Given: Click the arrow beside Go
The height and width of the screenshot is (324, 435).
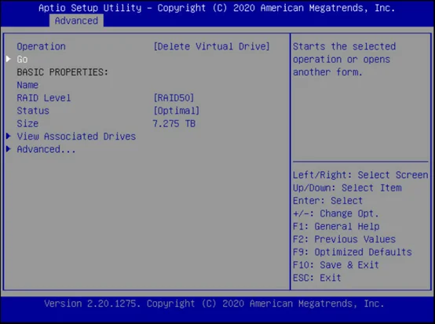Looking at the screenshot, I should [9, 59].
